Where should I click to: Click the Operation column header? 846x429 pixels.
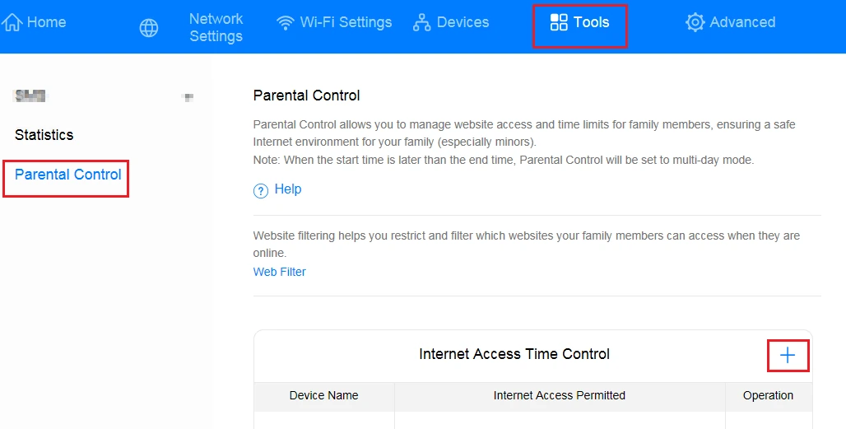pos(768,395)
